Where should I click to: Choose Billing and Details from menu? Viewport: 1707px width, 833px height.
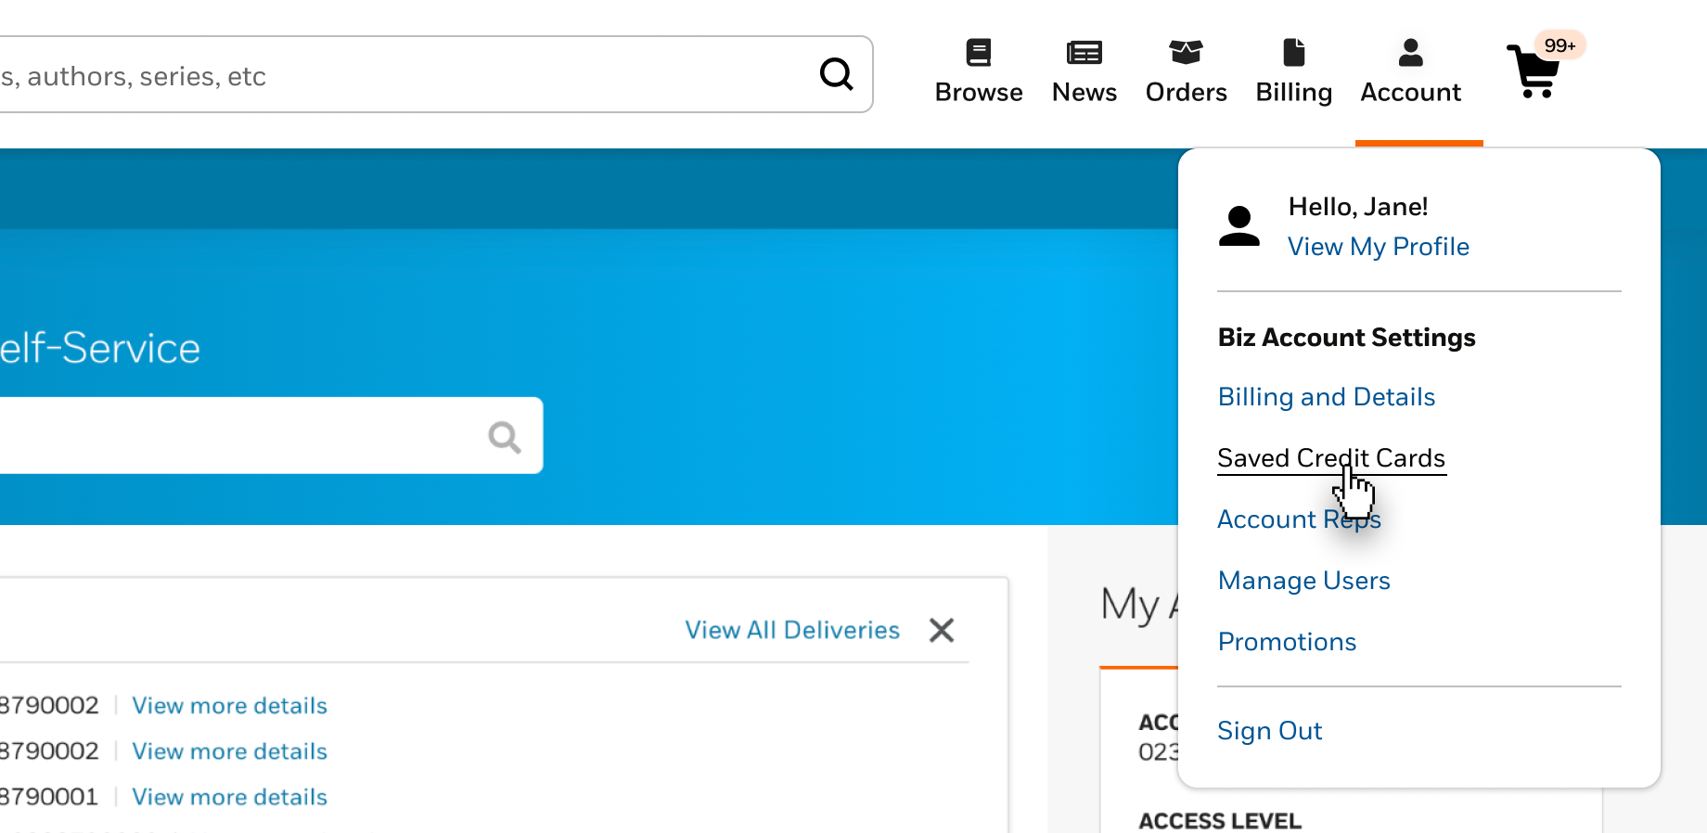(x=1326, y=397)
